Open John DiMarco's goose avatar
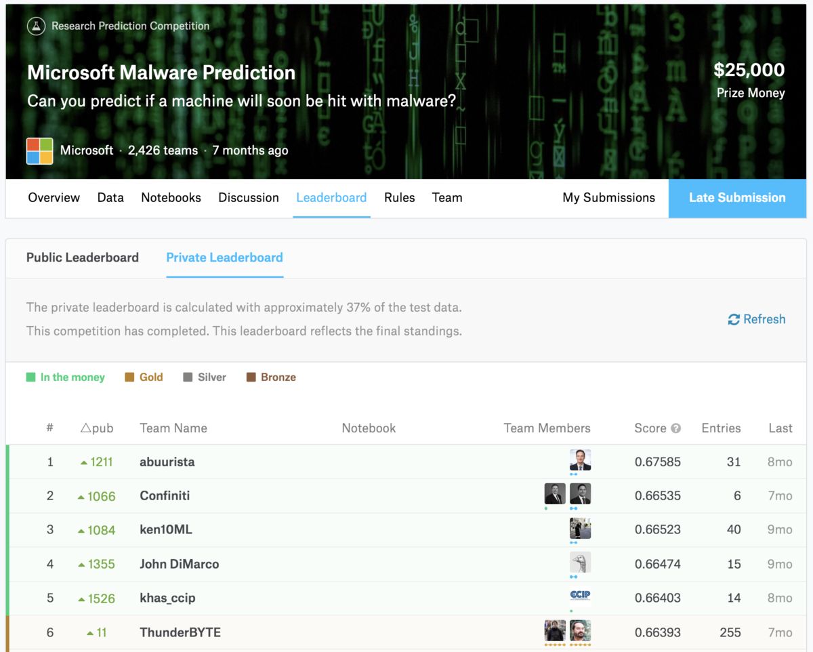 580,563
